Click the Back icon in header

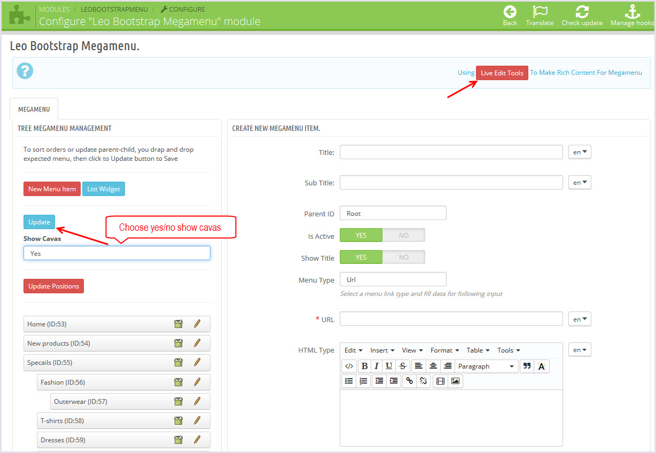coord(510,12)
